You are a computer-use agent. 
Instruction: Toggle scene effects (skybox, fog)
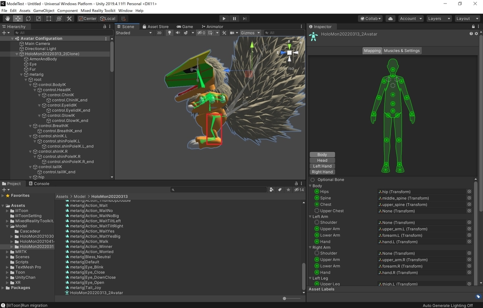pos(186,33)
